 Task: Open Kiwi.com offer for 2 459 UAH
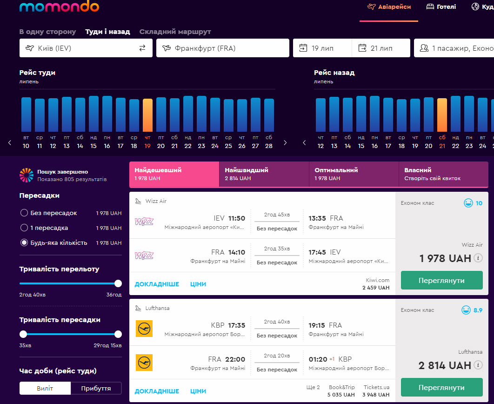tap(376, 284)
